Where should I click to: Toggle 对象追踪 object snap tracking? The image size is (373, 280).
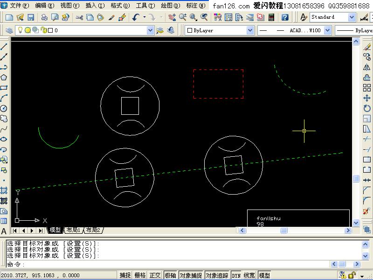(217, 275)
